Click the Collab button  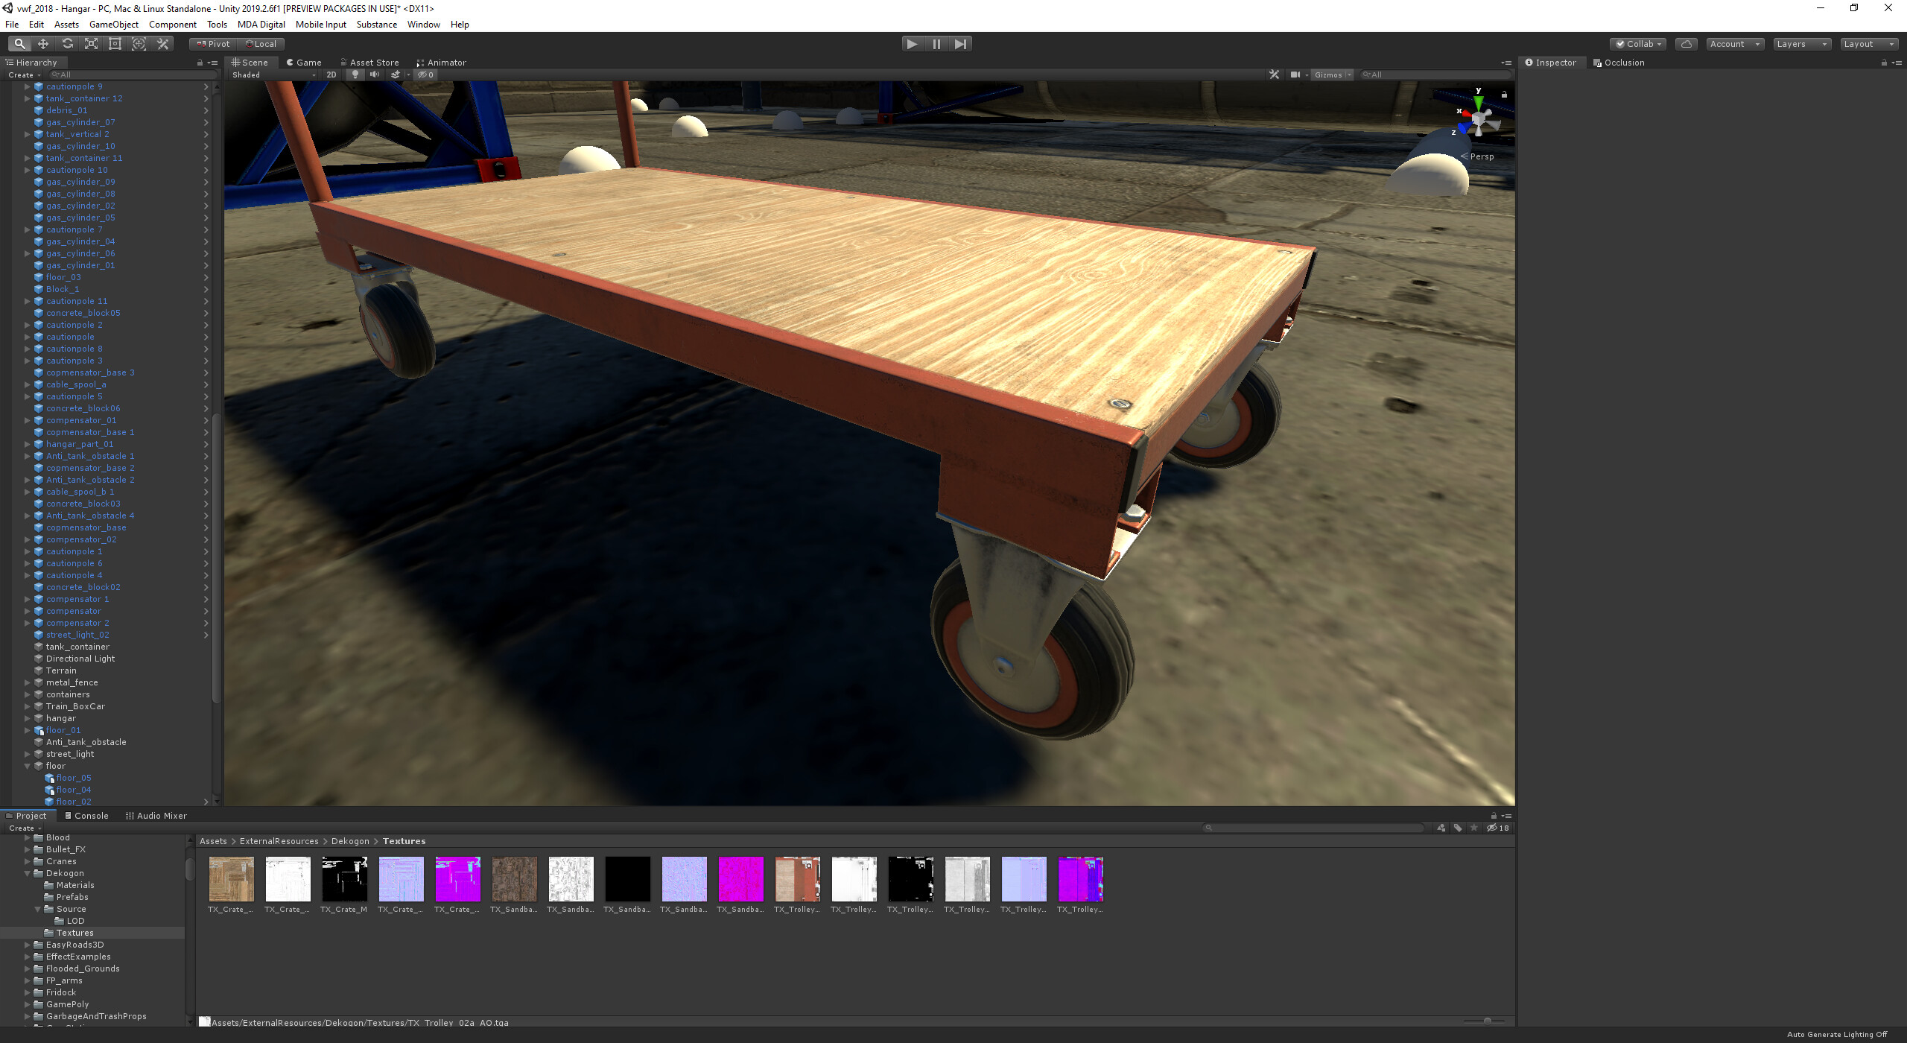point(1637,44)
